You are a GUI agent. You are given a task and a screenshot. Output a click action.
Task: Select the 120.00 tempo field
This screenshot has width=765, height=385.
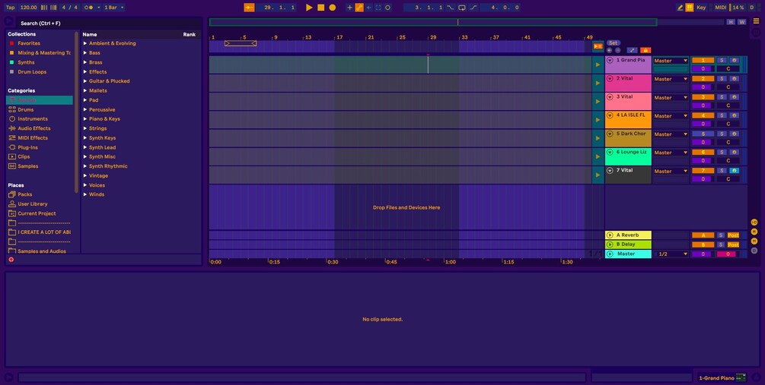29,8
